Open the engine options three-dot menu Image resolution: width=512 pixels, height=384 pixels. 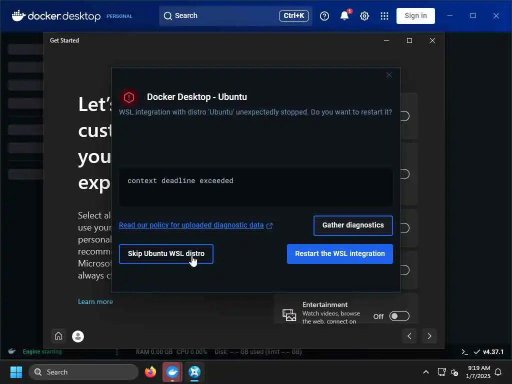point(117,352)
